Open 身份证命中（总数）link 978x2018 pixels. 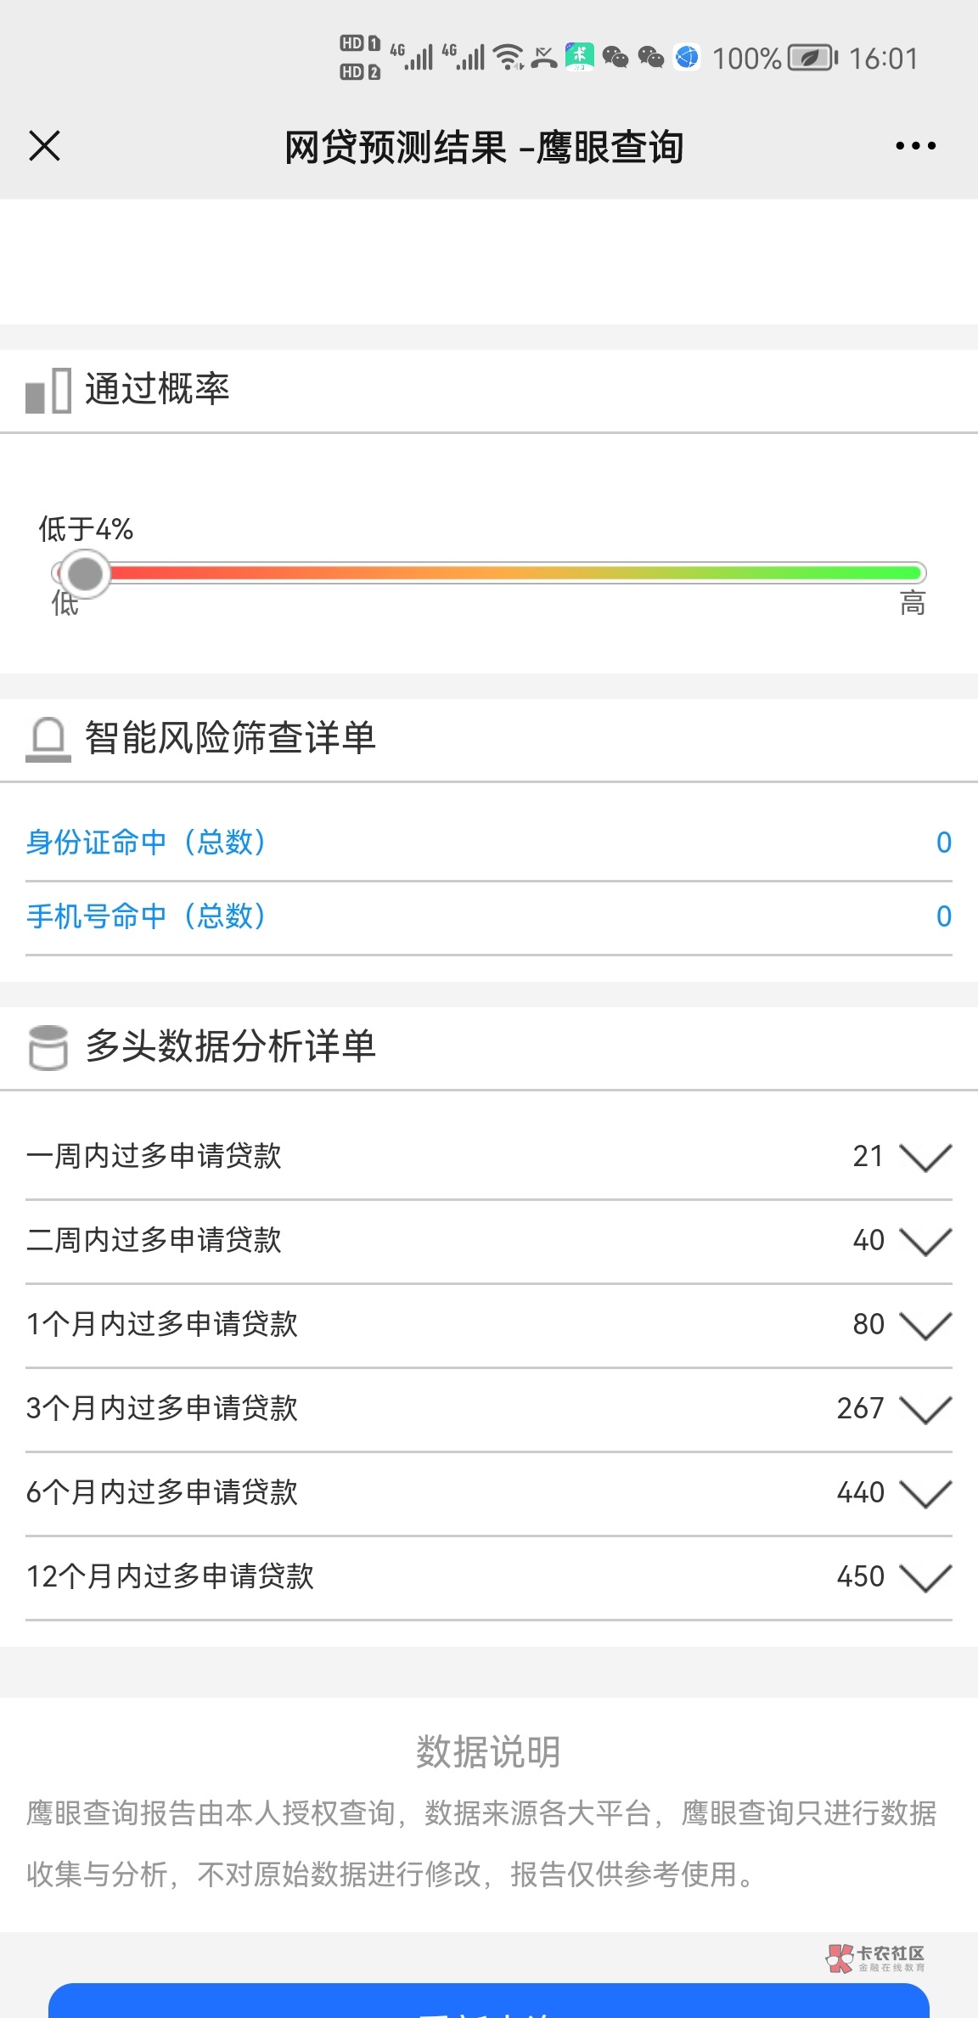tap(146, 843)
